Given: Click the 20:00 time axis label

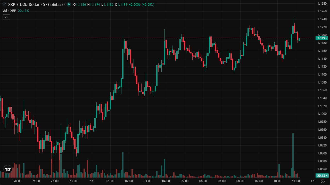Looking at the screenshot, I should pyautogui.click(x=18, y=181).
